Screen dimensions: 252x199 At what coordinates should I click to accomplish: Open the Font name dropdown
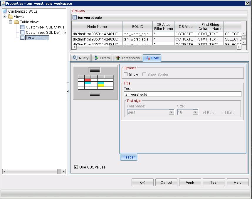[171, 112]
